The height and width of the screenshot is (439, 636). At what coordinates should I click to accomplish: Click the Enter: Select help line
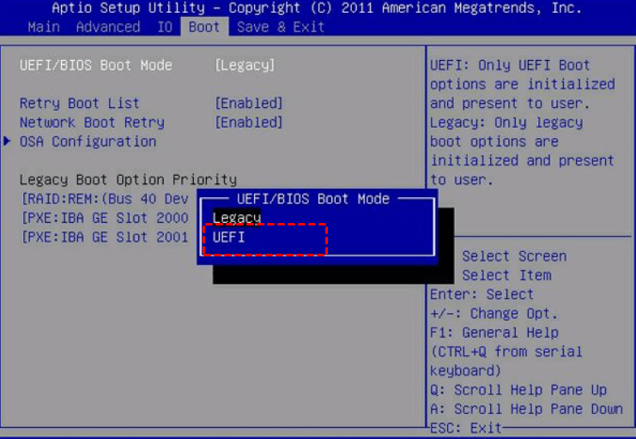coord(482,294)
